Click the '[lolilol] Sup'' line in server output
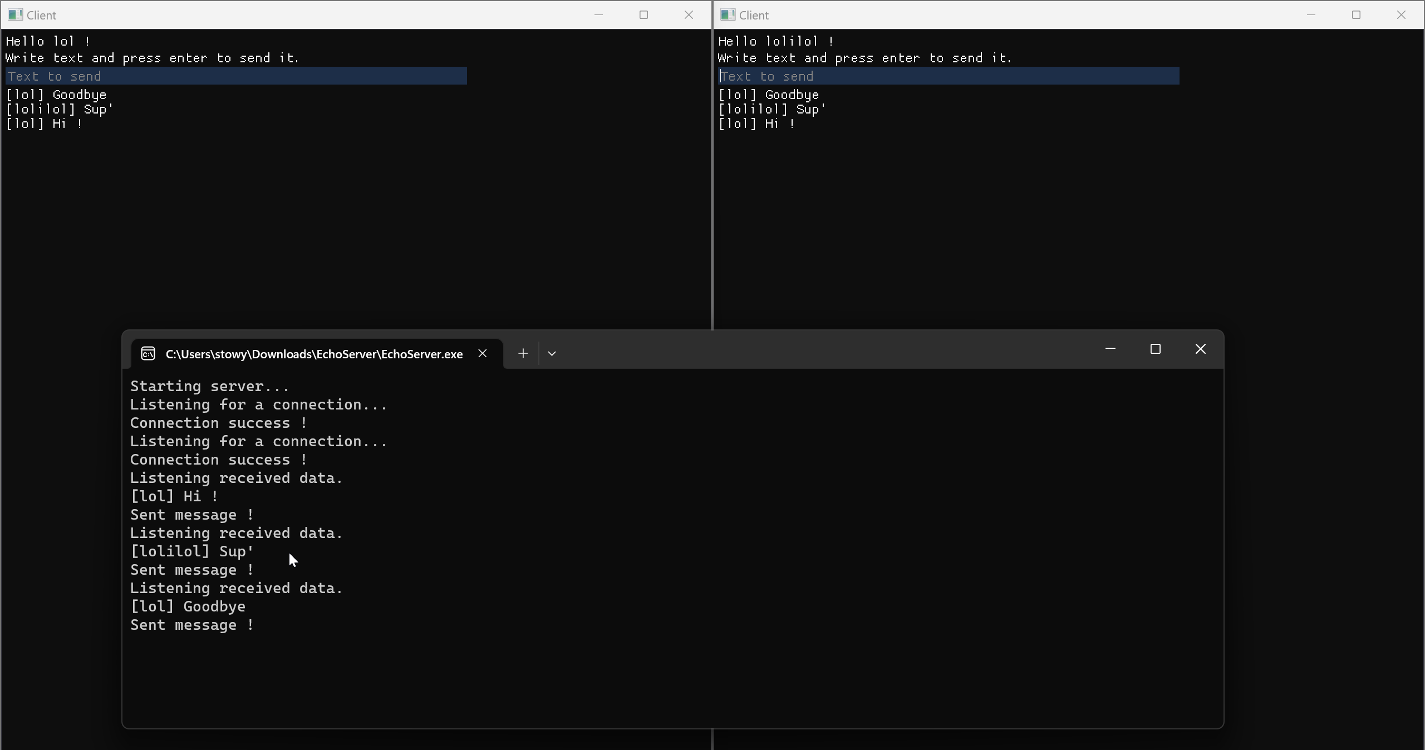Viewport: 1425px width, 750px height. pyautogui.click(x=192, y=551)
